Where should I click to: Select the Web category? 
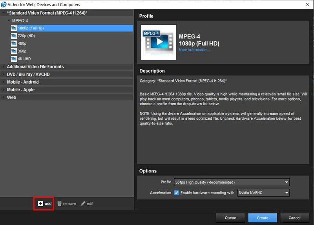[11, 97]
